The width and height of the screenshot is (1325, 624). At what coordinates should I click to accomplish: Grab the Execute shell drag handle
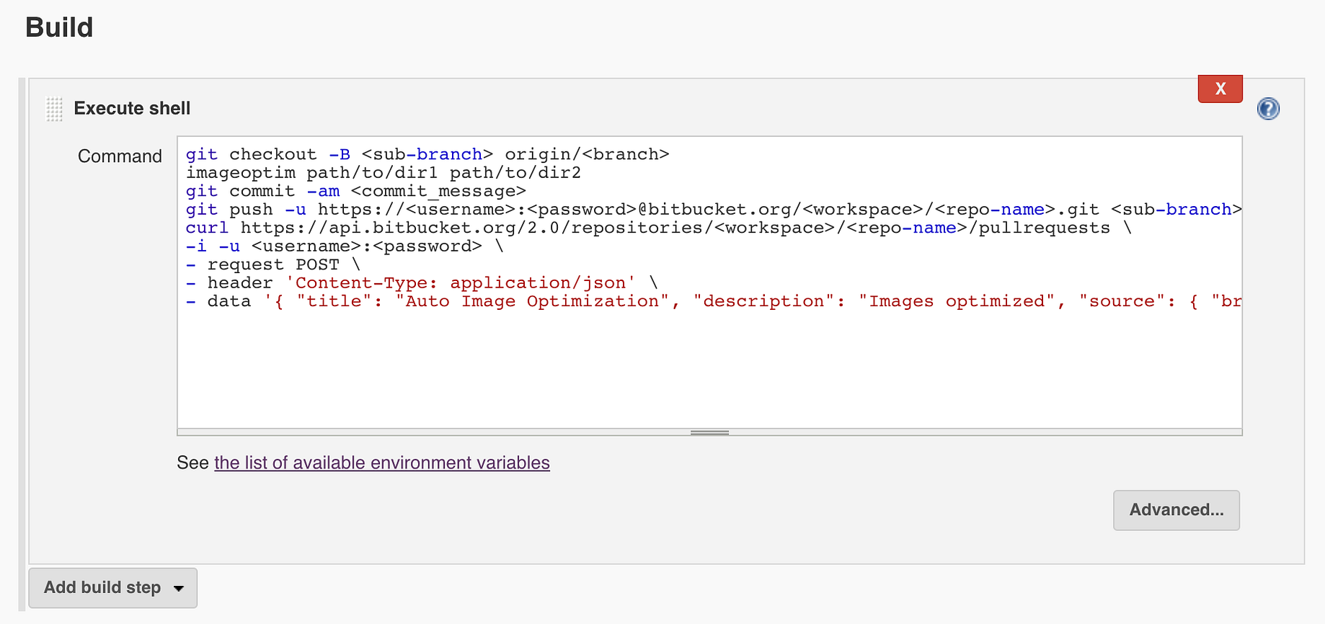click(x=54, y=109)
